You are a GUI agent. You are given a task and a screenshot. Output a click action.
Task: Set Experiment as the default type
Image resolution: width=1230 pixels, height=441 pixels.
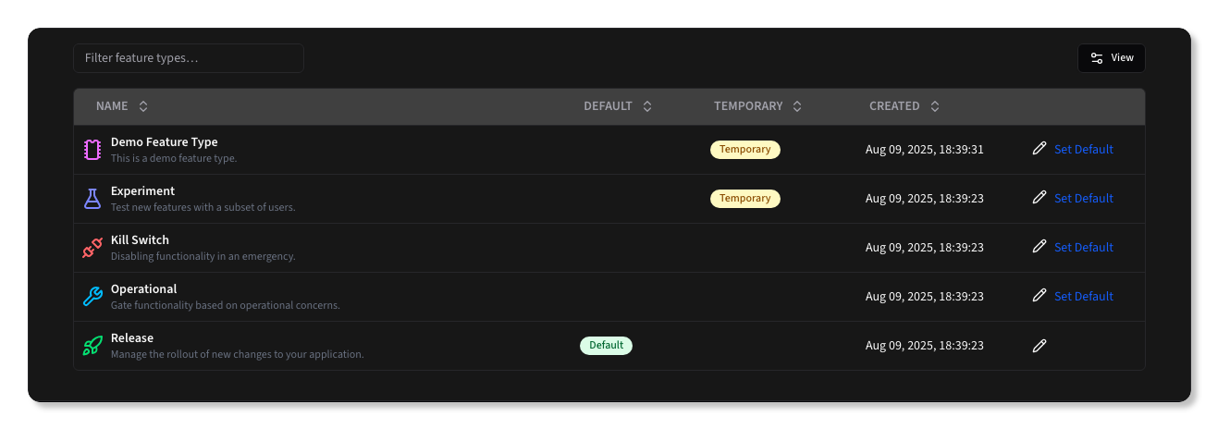coord(1083,198)
